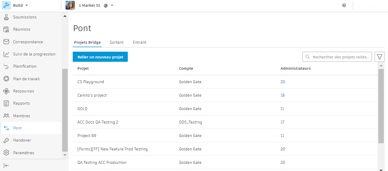Select the Plan de travail icon
388x171 pixels.
coord(6,79)
